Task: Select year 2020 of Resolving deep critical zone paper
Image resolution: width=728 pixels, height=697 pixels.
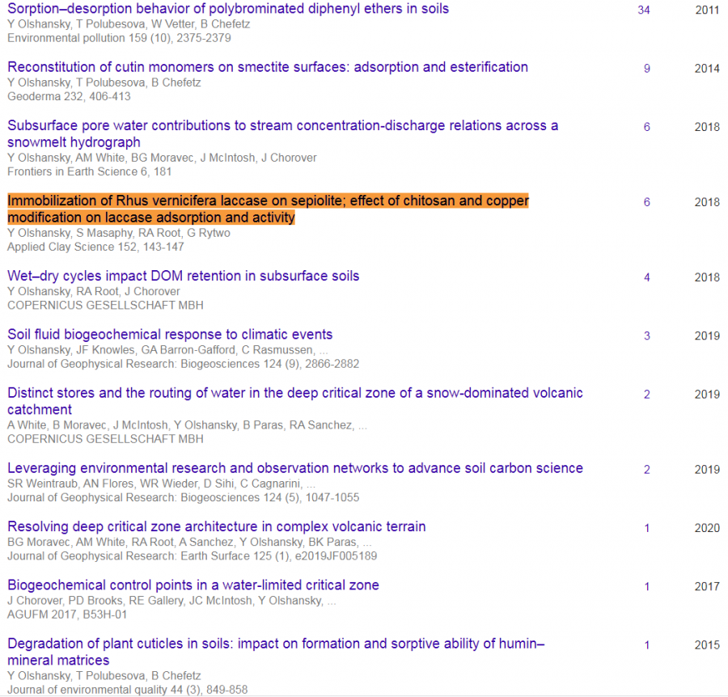Action: [707, 528]
